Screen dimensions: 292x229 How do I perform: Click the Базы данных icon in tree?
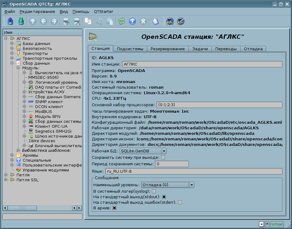18,43
